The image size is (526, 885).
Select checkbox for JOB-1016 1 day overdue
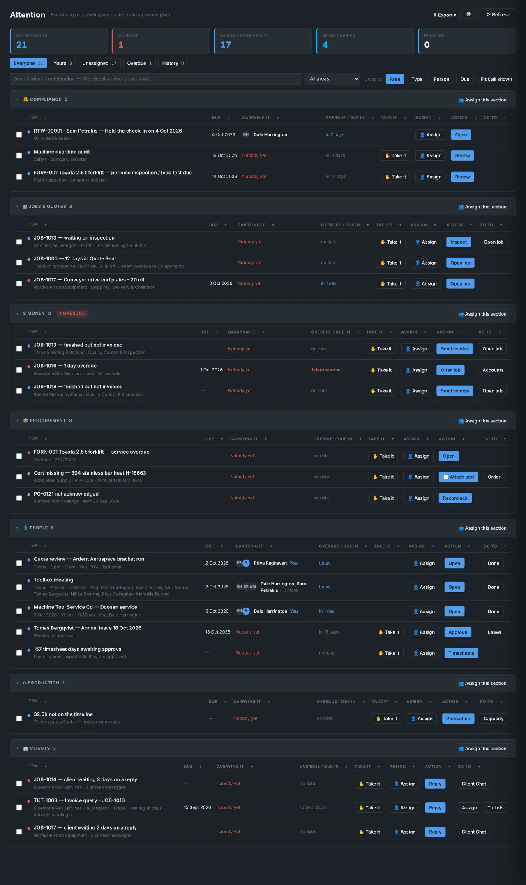(19, 370)
